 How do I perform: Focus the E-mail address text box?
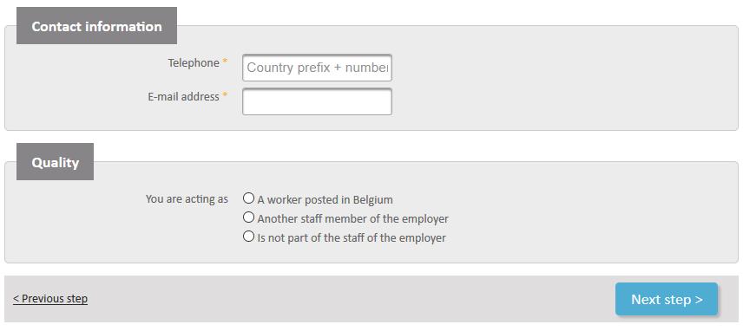click(317, 101)
